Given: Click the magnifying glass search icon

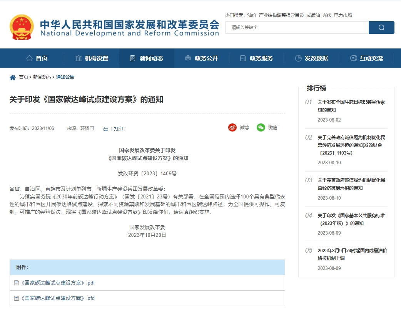Looking at the screenshot, I should [x=381, y=27].
